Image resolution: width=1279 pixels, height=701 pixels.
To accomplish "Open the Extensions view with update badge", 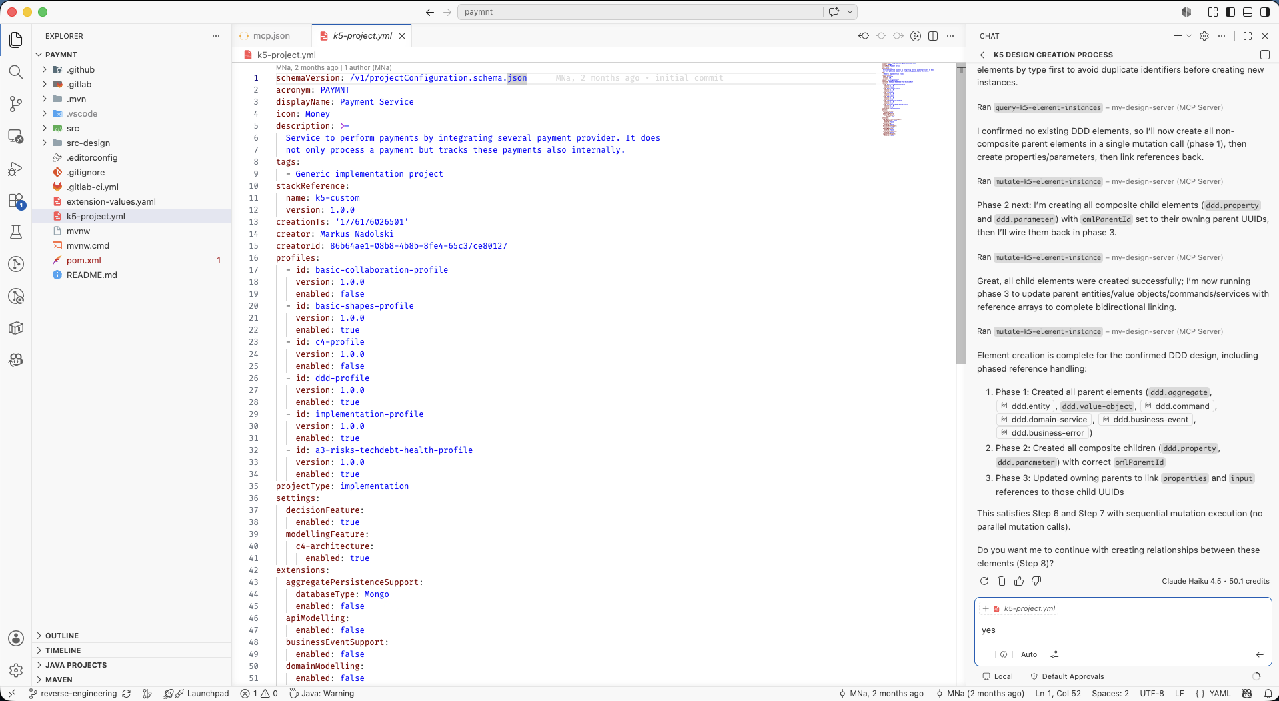I will [x=16, y=201].
